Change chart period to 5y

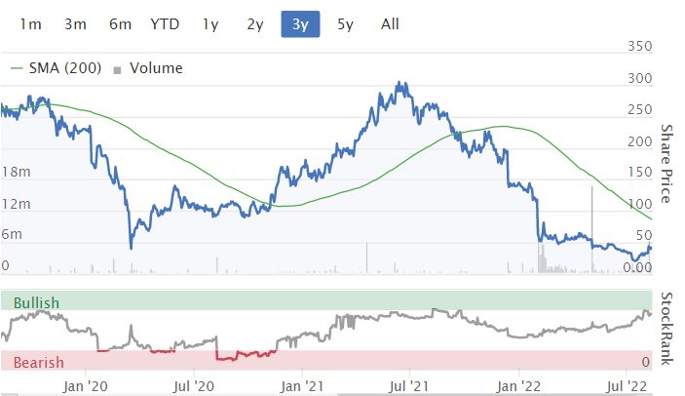point(345,24)
